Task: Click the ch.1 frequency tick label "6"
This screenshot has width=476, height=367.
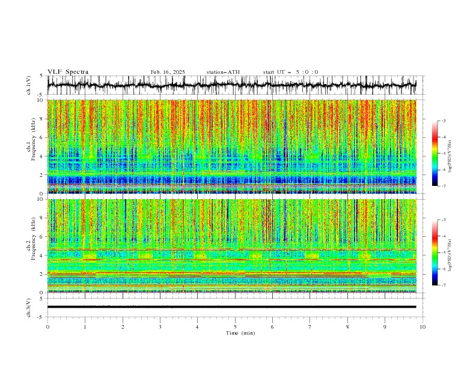Action: [42, 137]
